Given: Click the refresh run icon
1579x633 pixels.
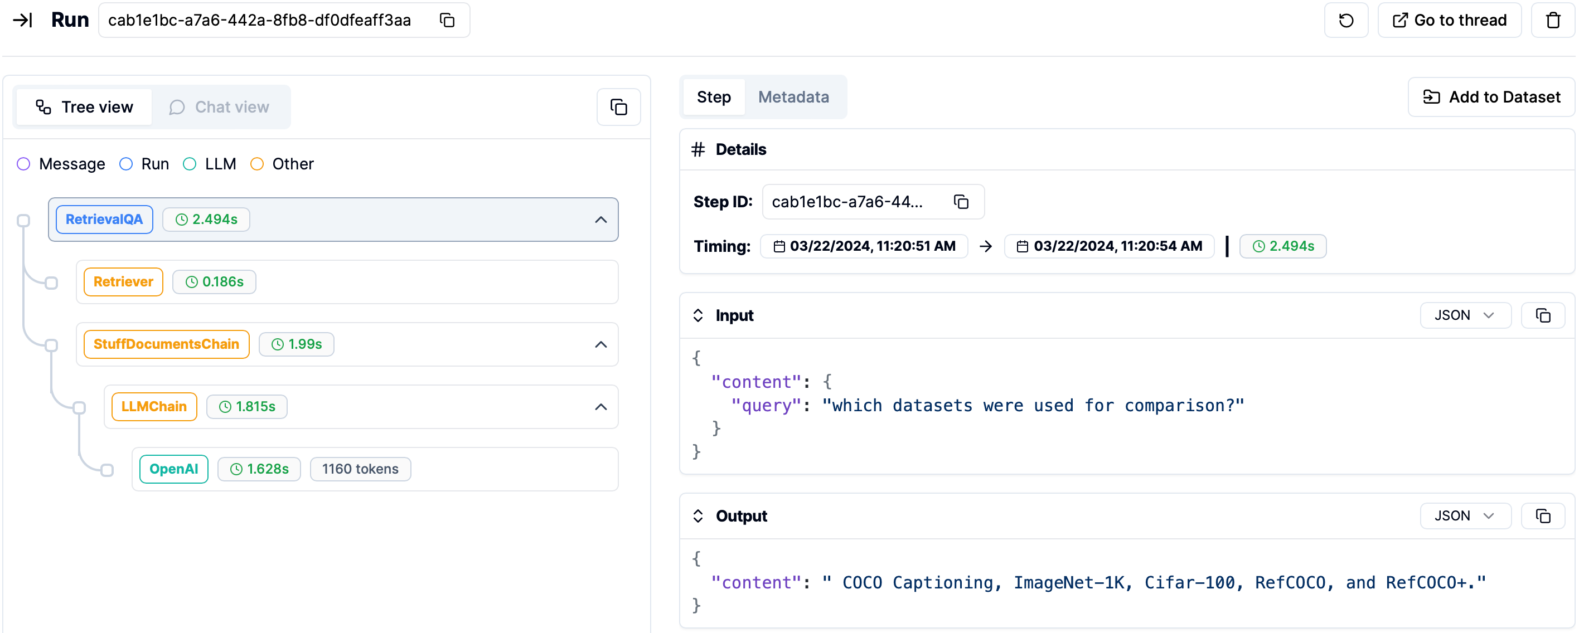Looking at the screenshot, I should point(1345,20).
